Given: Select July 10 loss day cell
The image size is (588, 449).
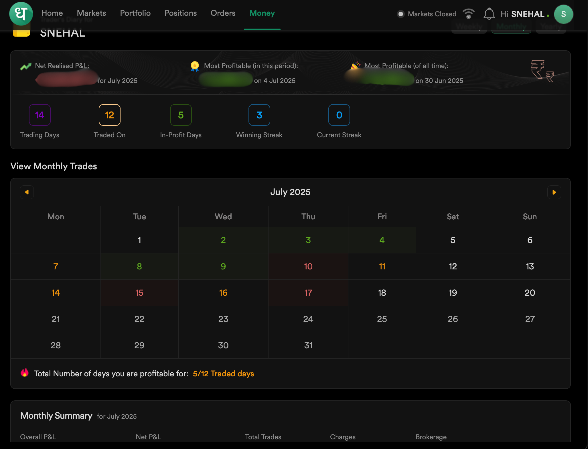Looking at the screenshot, I should coord(308,266).
